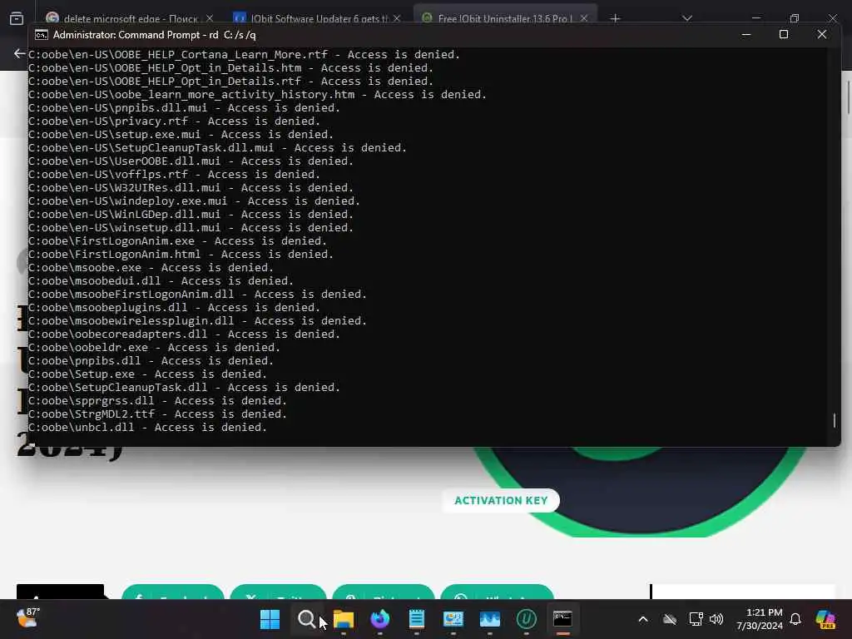Open notifications bell icon
Image resolution: width=852 pixels, height=639 pixels.
coord(795,619)
